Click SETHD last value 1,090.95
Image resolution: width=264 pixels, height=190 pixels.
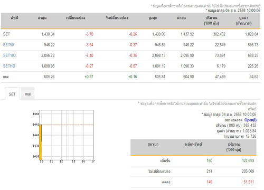(x=48, y=66)
